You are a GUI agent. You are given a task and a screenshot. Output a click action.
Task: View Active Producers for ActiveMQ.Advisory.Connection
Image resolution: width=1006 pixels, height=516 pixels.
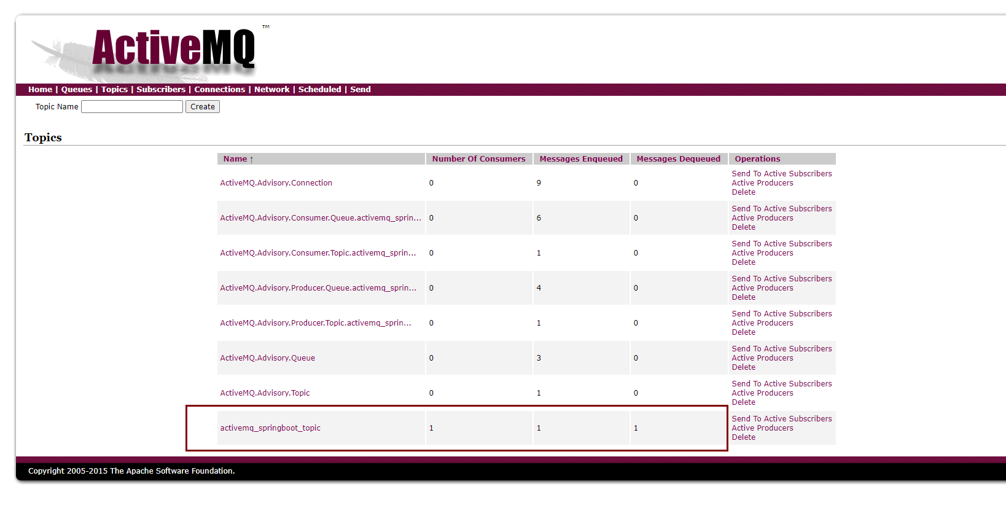[762, 183]
